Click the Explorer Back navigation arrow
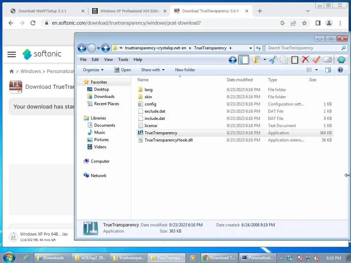The width and height of the screenshot is (351, 263). [82, 48]
